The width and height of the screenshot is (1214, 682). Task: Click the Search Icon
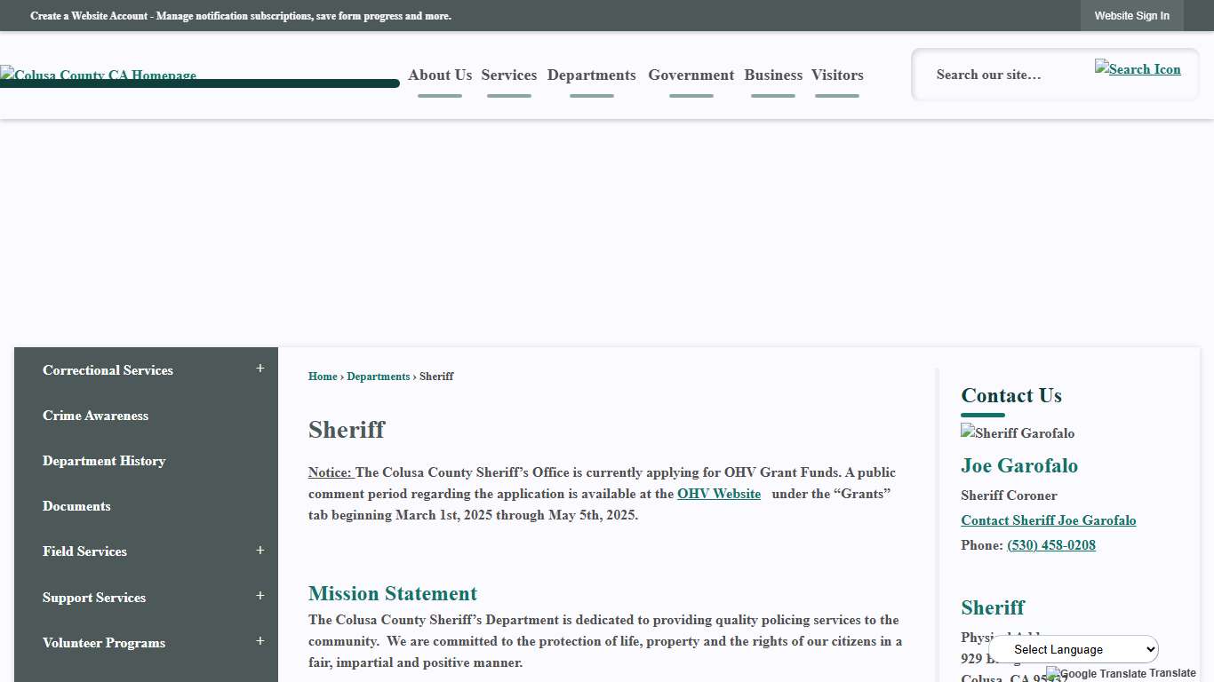tap(1138, 68)
